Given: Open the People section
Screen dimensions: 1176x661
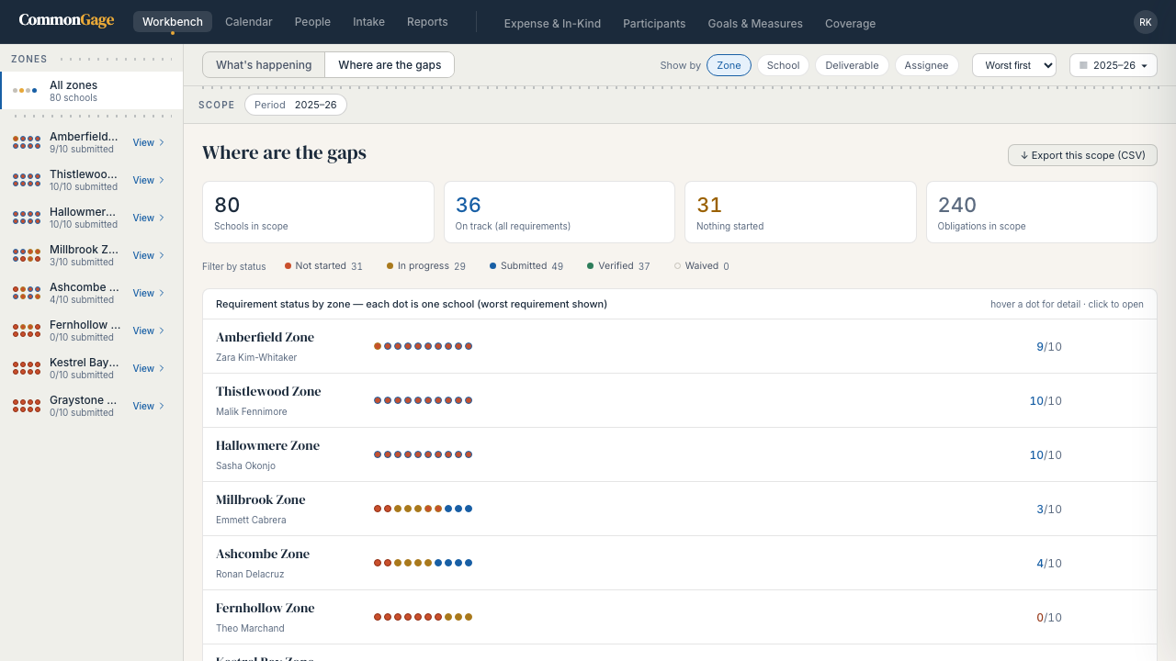Looking at the screenshot, I should (312, 22).
